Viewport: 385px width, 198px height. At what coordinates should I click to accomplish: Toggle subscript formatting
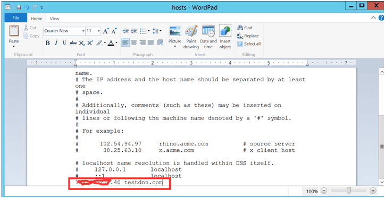pos(82,43)
